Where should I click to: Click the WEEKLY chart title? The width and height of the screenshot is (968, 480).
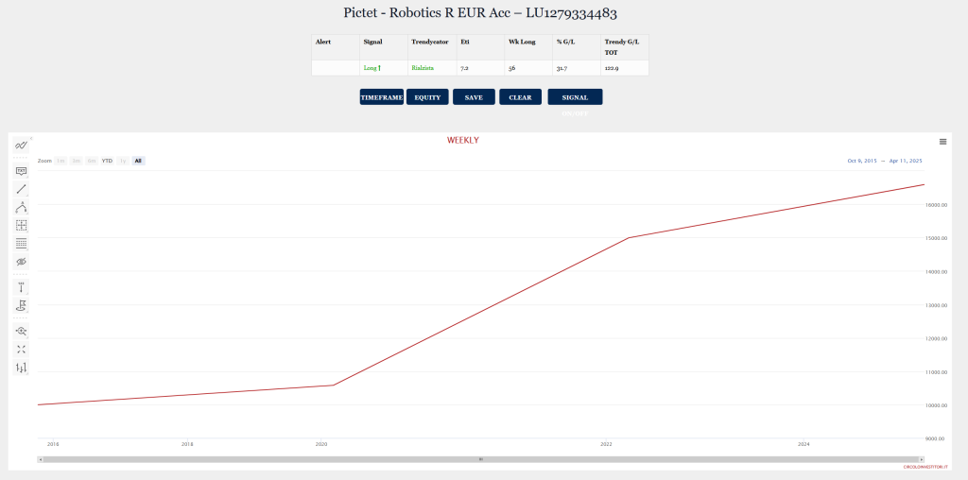(x=462, y=141)
